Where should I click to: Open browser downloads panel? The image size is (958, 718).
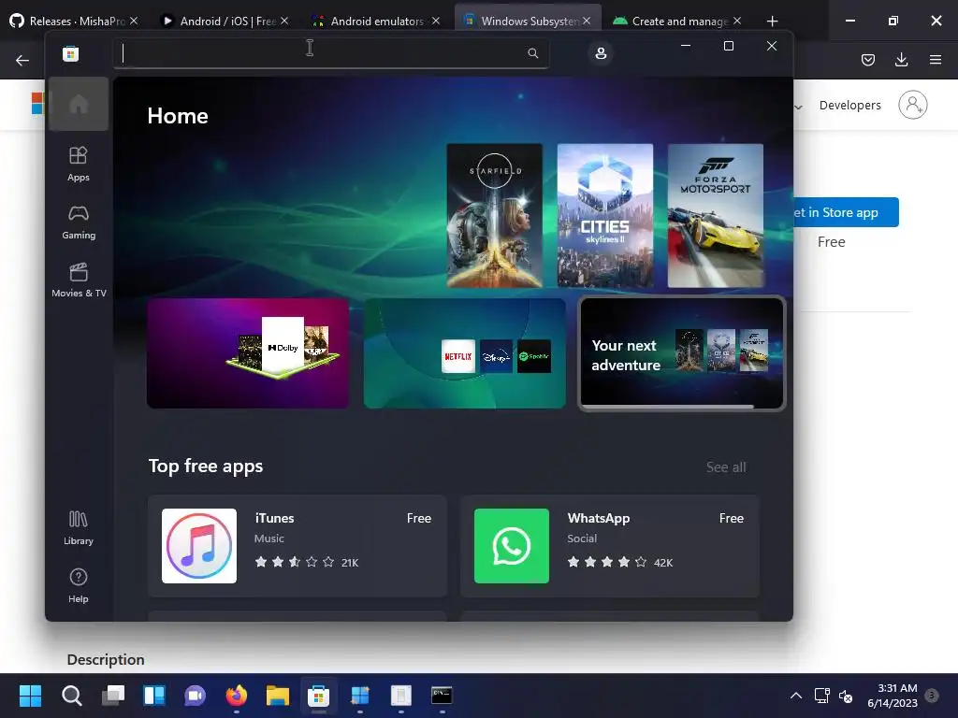pos(901,60)
